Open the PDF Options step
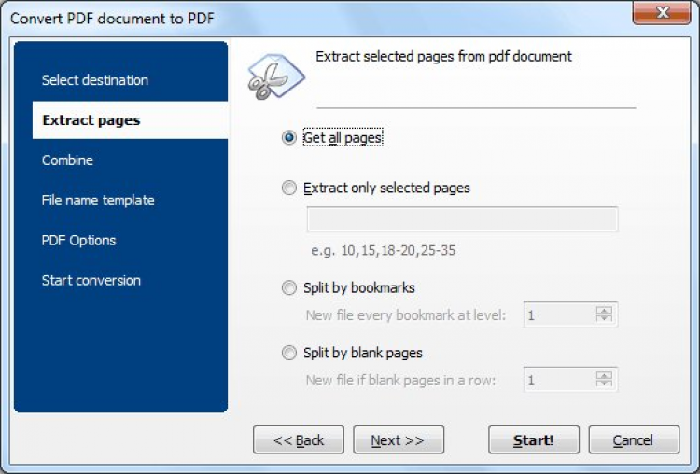The width and height of the screenshot is (700, 474). [78, 241]
